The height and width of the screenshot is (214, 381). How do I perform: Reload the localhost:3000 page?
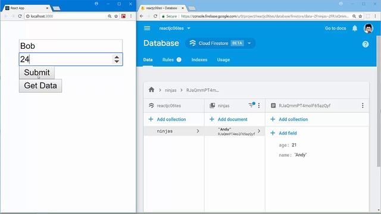point(20,16)
